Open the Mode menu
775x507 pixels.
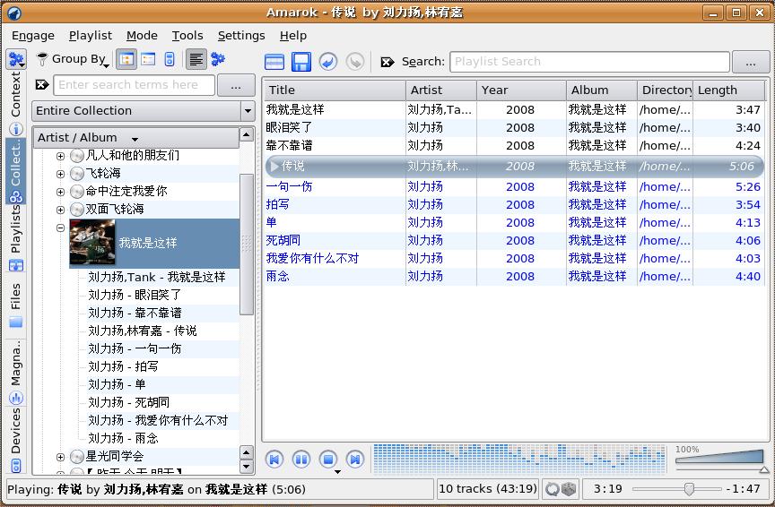tap(142, 36)
